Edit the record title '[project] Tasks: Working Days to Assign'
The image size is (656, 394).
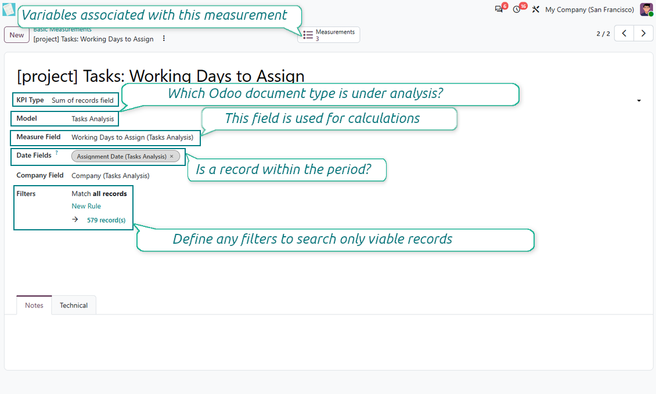point(161,75)
